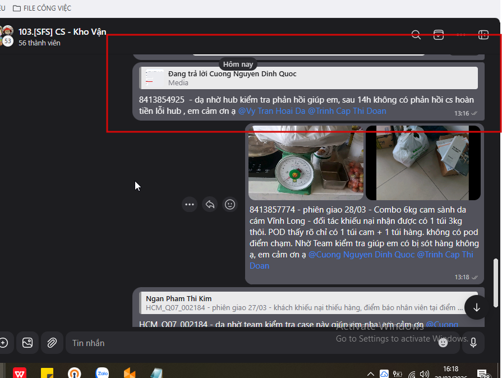
Task: Open the group name 103.[SFS] CS - Kho Vận
Action: (62, 31)
